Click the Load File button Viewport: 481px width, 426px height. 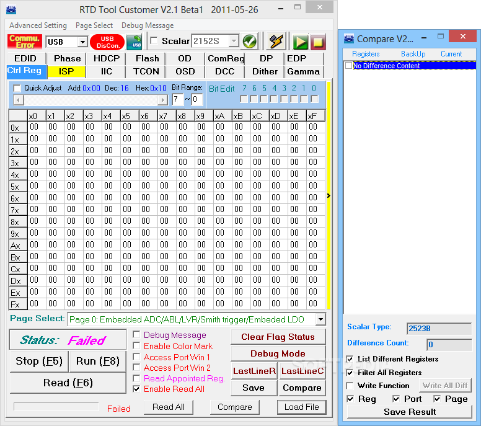[301, 407]
